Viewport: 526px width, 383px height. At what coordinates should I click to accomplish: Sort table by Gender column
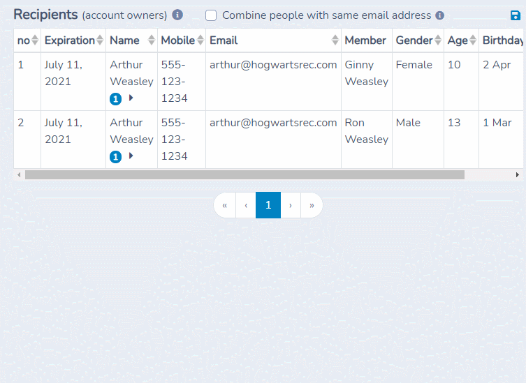click(438, 40)
